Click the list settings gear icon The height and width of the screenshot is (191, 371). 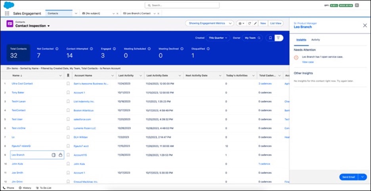[x=241, y=23]
